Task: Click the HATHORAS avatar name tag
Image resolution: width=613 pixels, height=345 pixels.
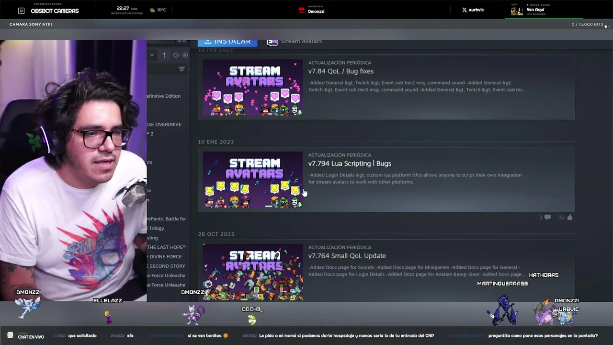Action: point(544,275)
